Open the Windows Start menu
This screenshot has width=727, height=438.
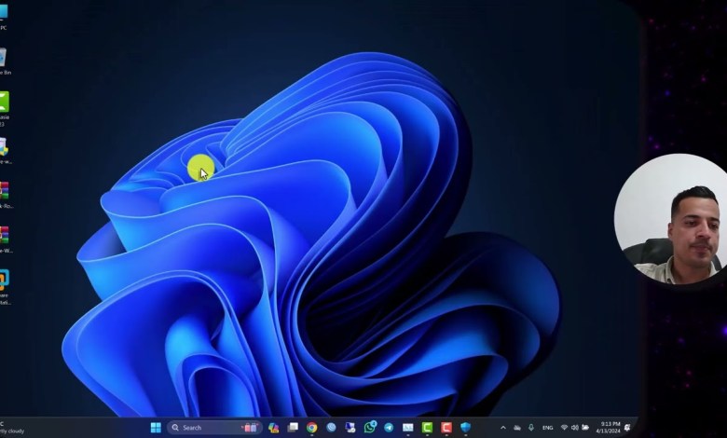click(156, 428)
